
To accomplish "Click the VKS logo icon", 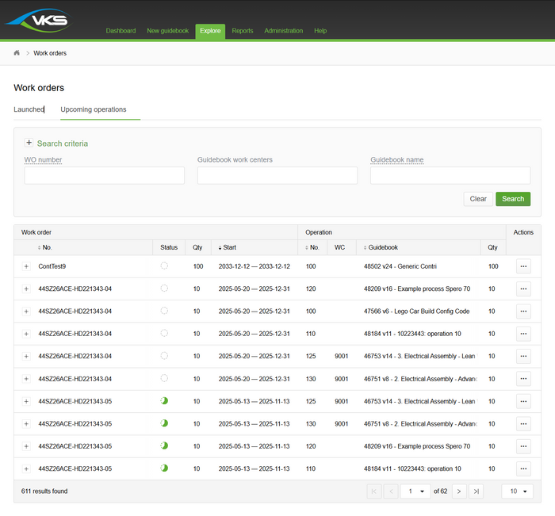I will tap(38, 20).
